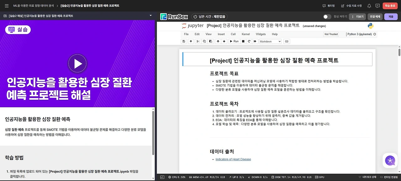Restart the kernel with circular arrow icon
The width and height of the screenshot is (401, 181).
(x=249, y=41)
